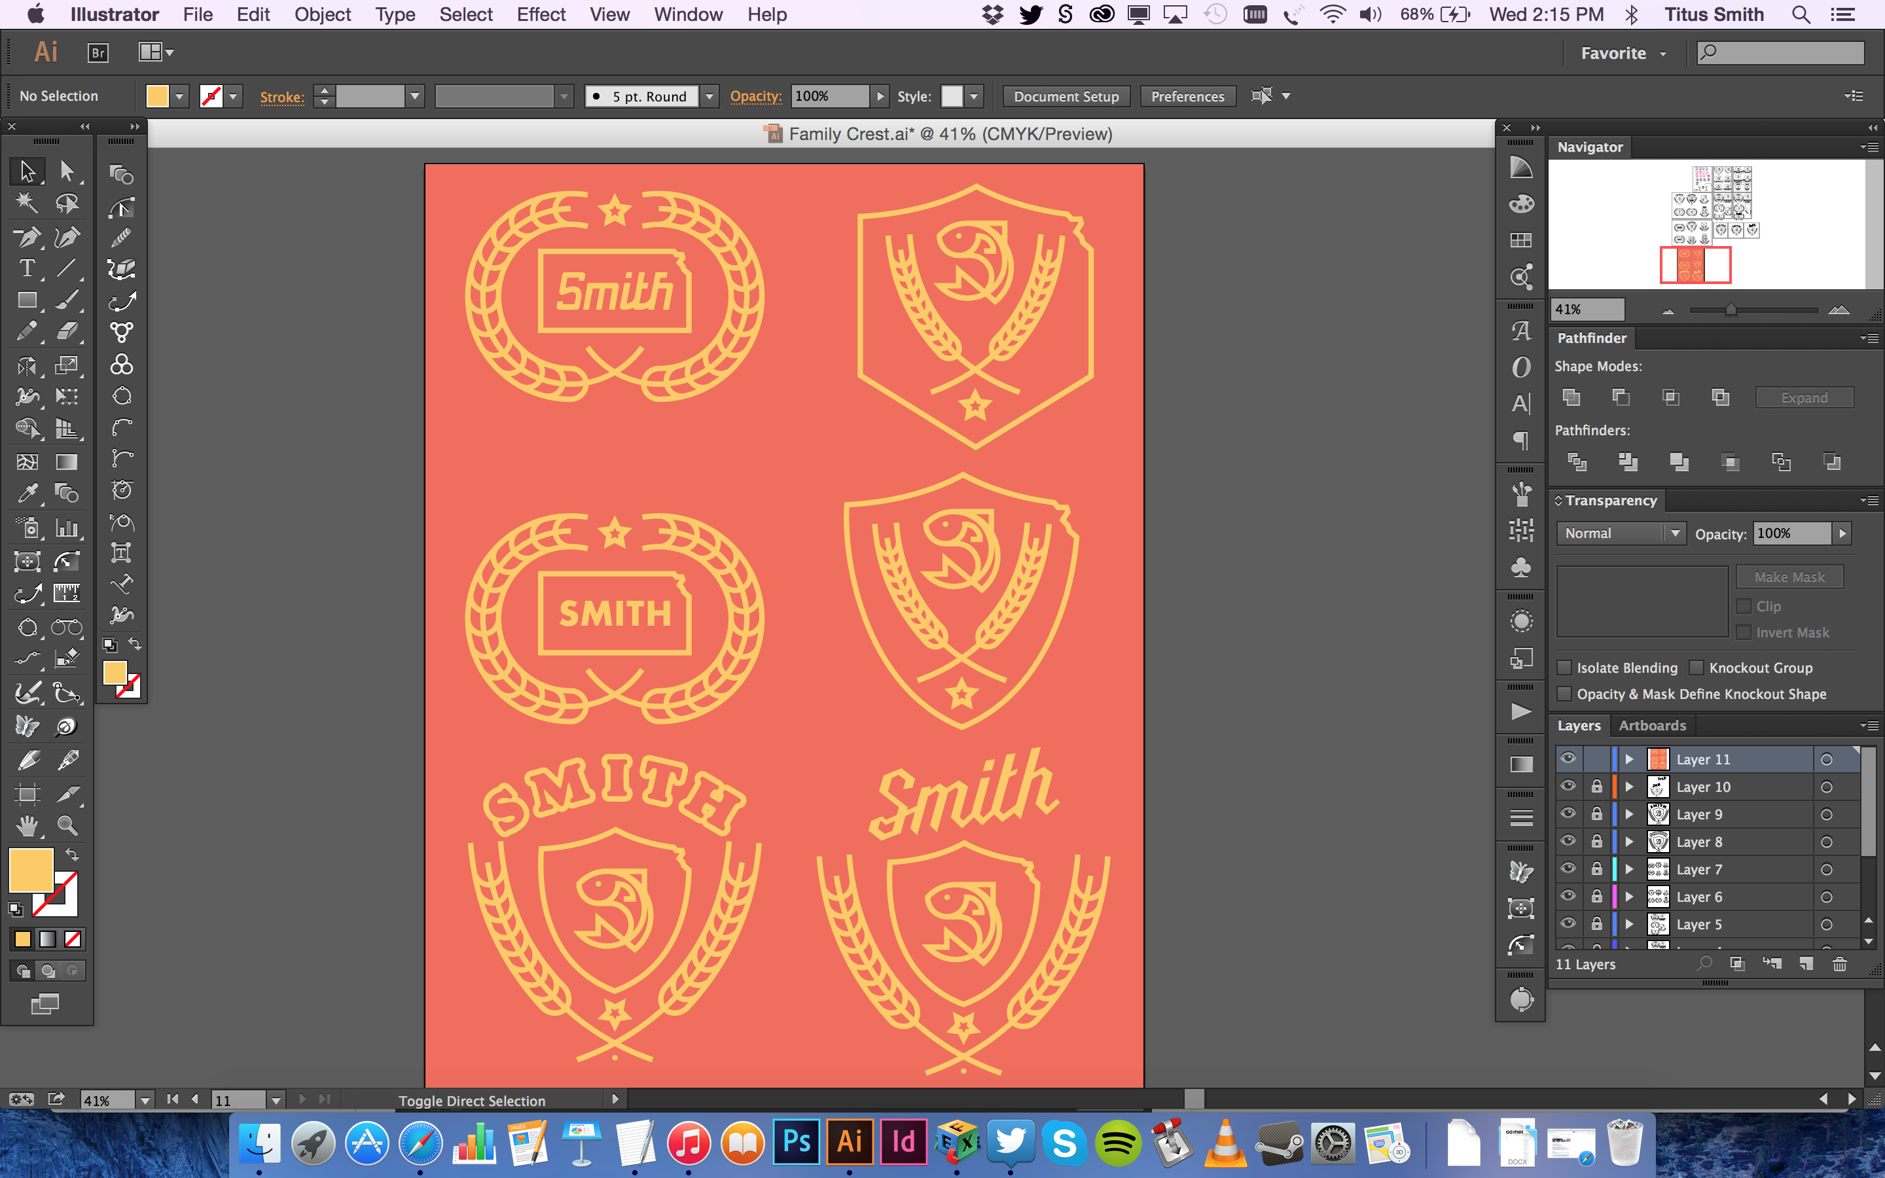This screenshot has width=1885, height=1178.
Task: Click the Preferences button
Action: [1187, 96]
